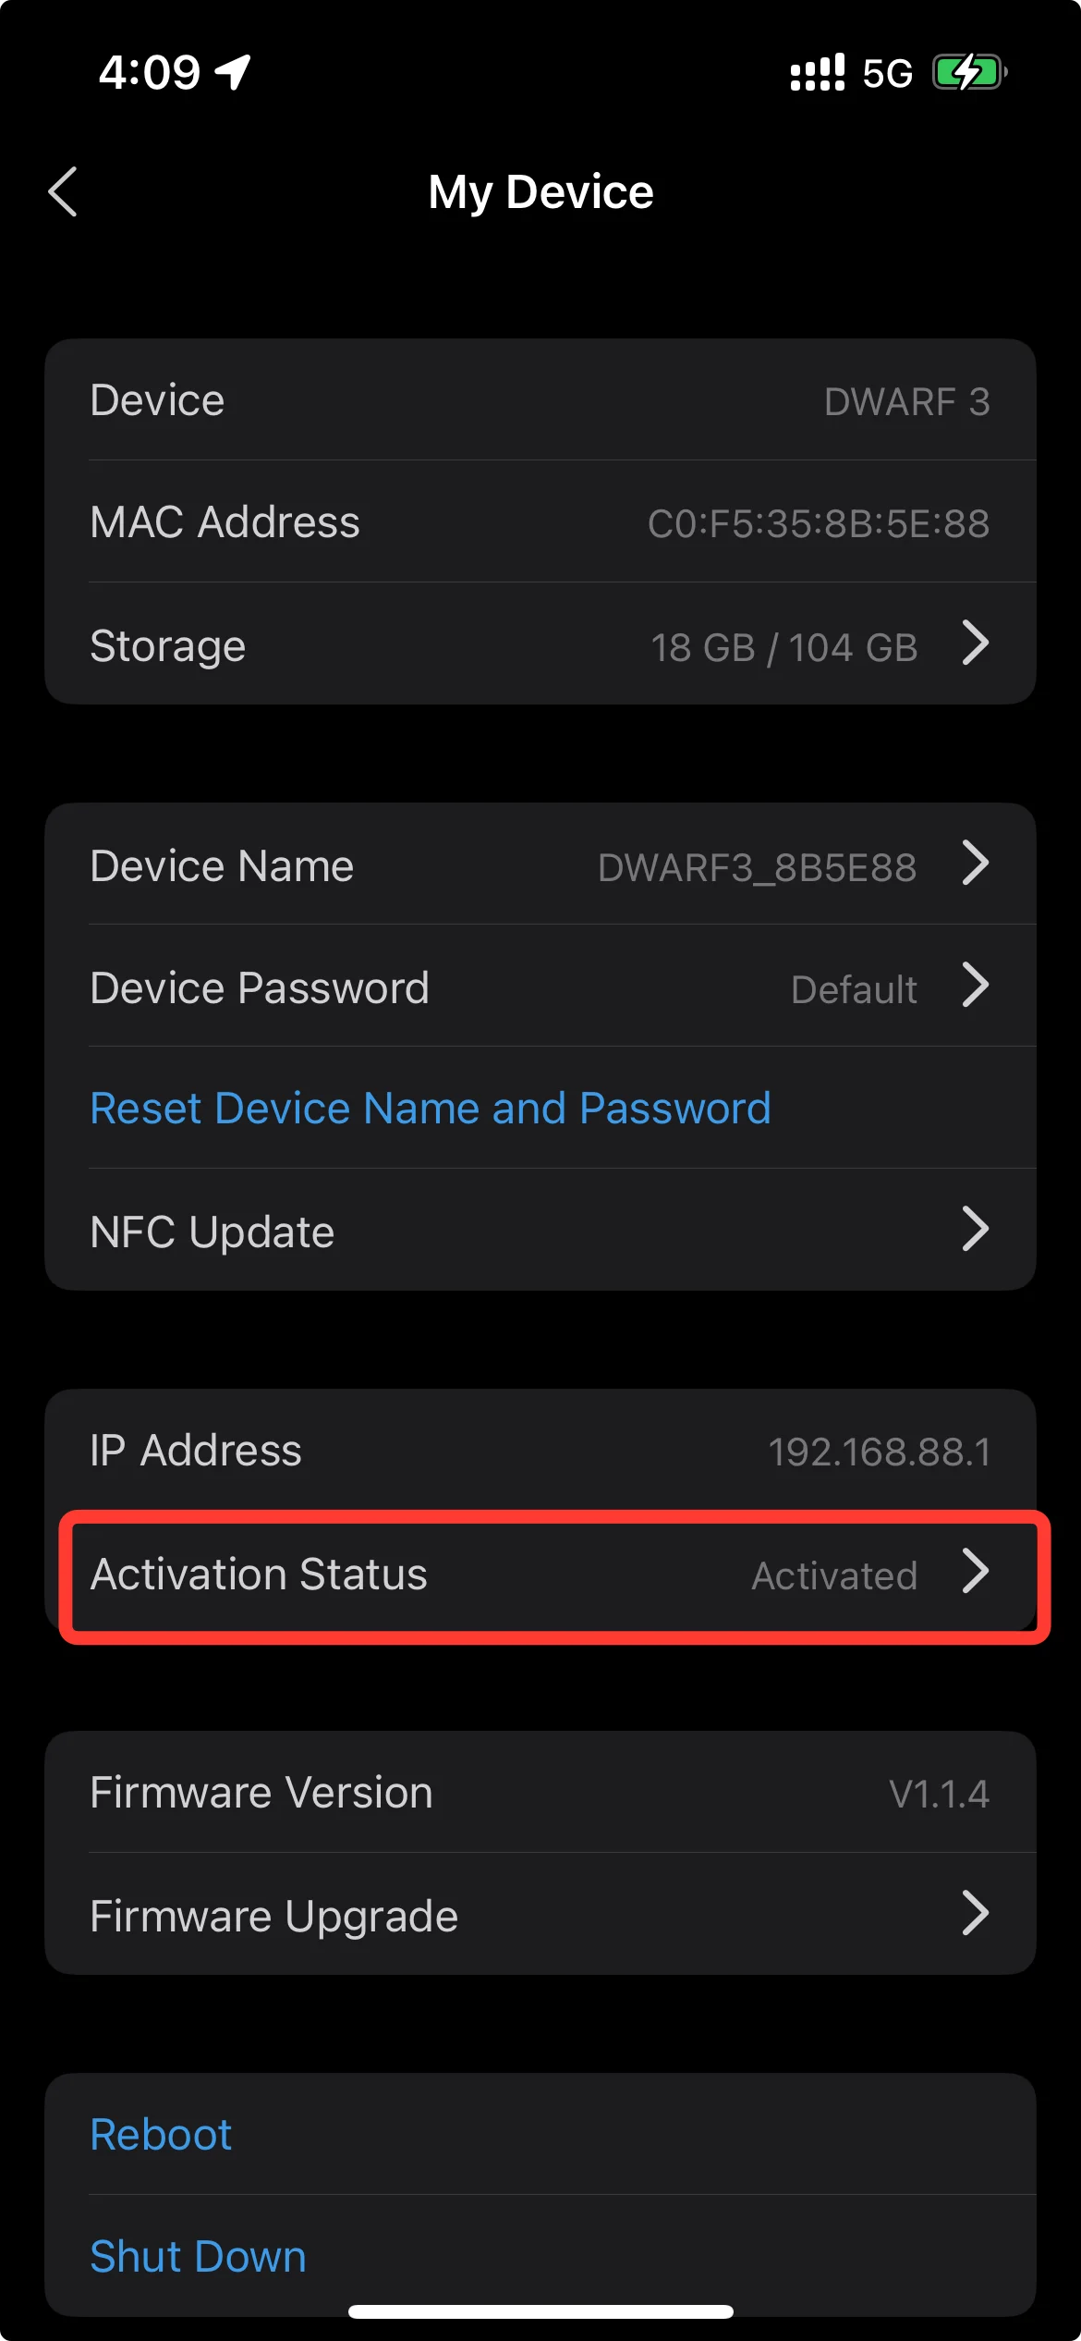Screen dimensions: 1081x2341
Task: Open Device Password chevron
Action: (x=976, y=986)
